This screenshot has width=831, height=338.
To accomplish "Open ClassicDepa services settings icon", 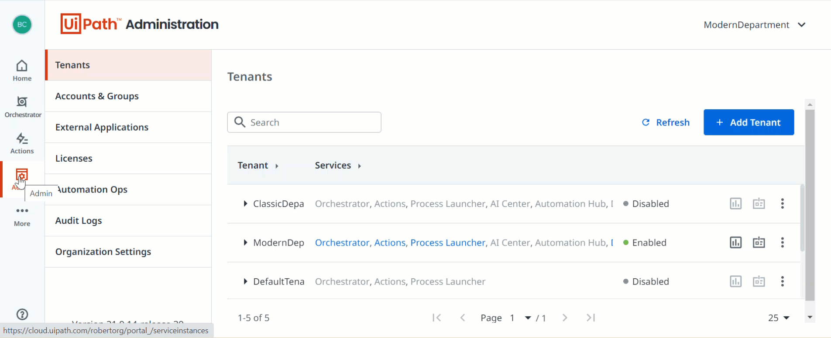I will pos(759,203).
